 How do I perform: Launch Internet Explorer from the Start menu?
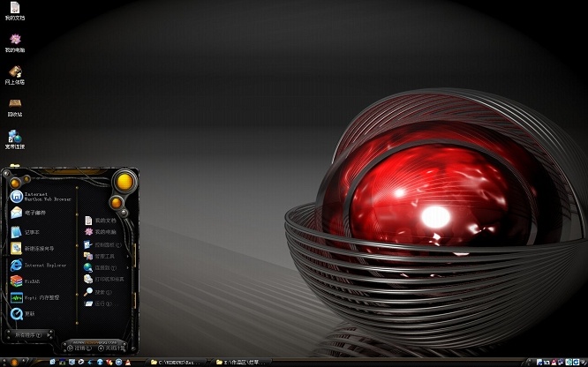[x=40, y=264]
